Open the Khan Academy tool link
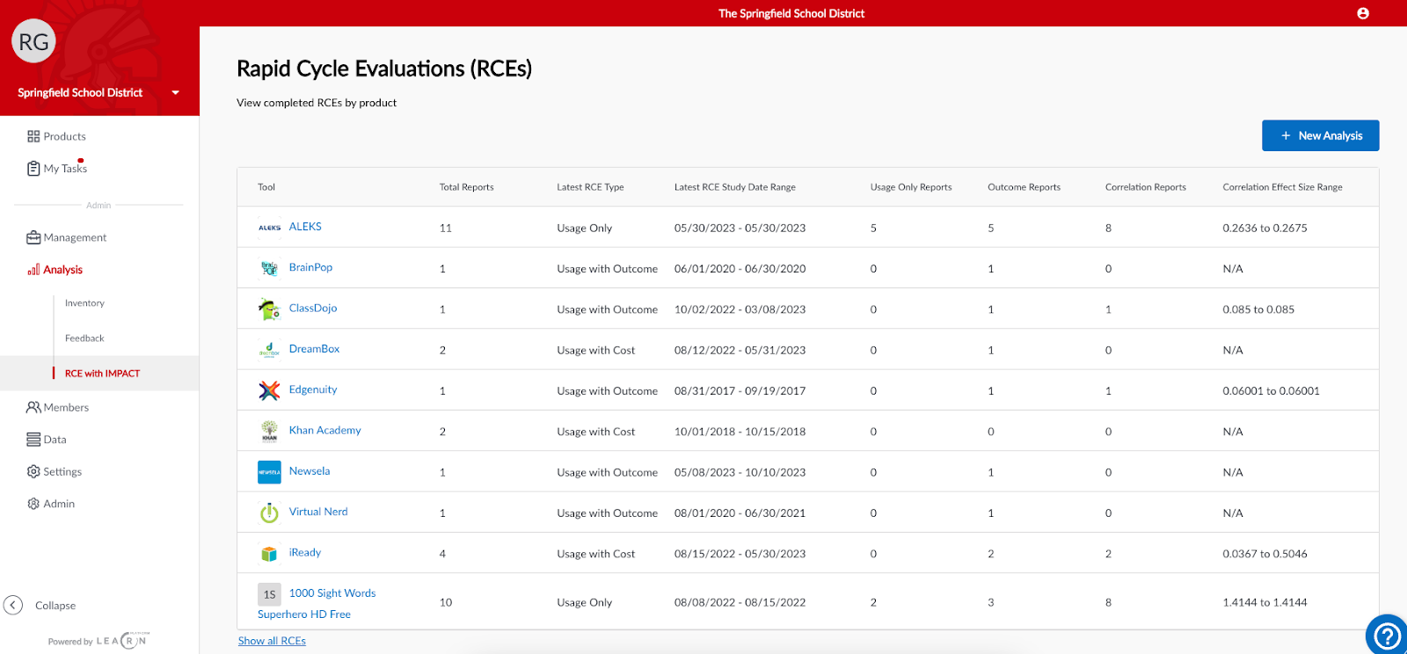Viewport: 1407px width, 654px height. click(325, 431)
